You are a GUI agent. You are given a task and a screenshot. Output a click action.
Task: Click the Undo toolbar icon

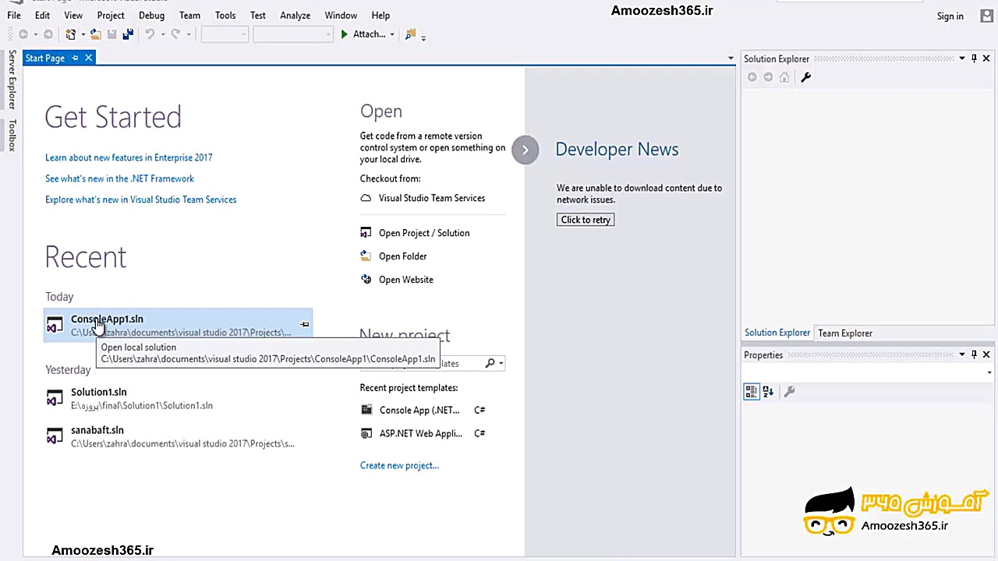tap(150, 34)
